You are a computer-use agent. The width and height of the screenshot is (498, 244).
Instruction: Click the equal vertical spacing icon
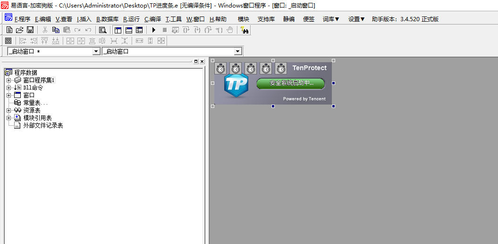125,41
